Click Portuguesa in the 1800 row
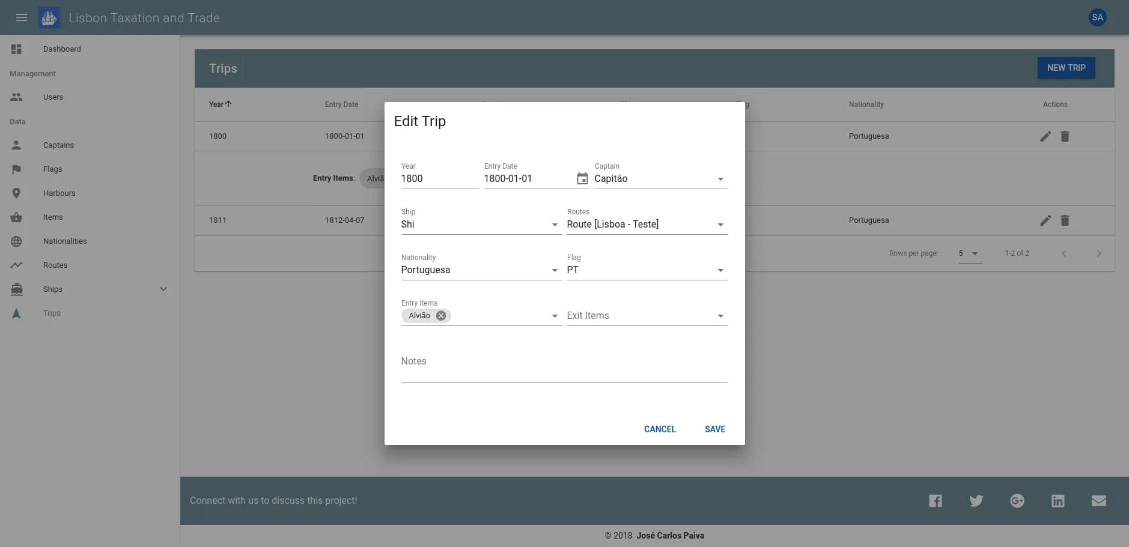 [868, 136]
